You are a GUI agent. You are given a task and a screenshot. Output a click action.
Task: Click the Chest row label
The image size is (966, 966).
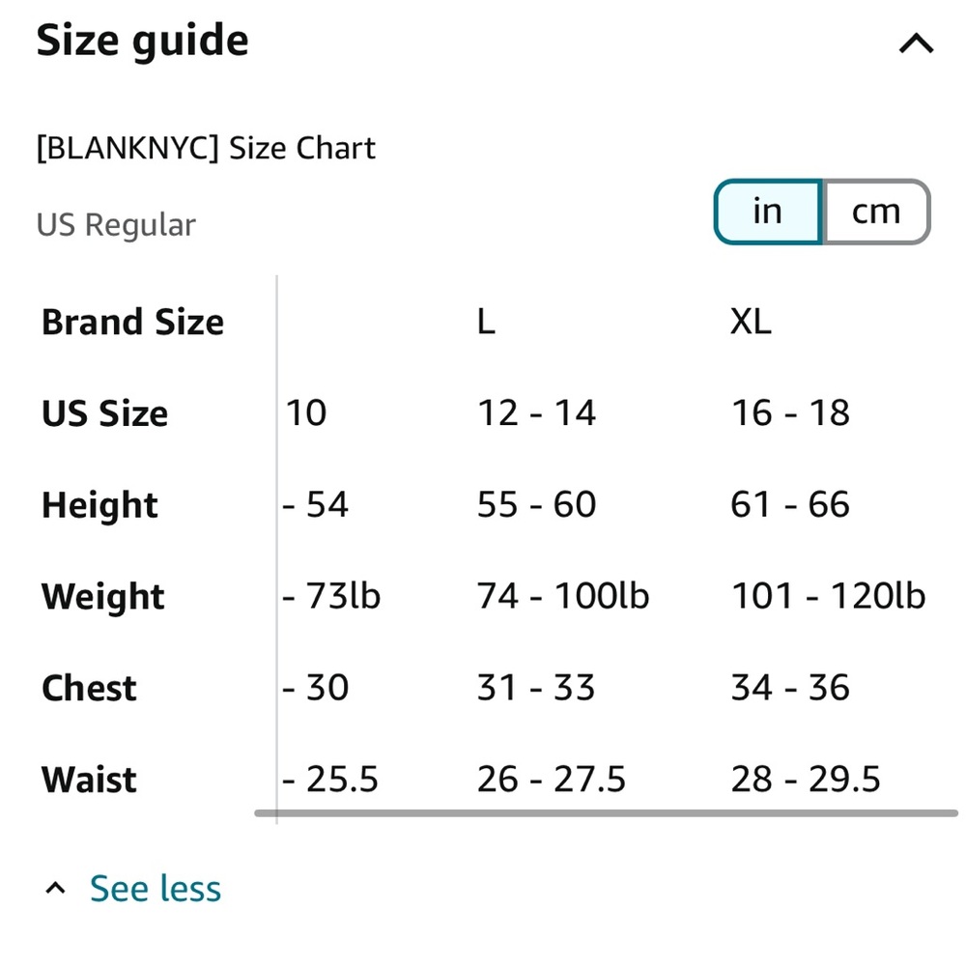click(89, 688)
